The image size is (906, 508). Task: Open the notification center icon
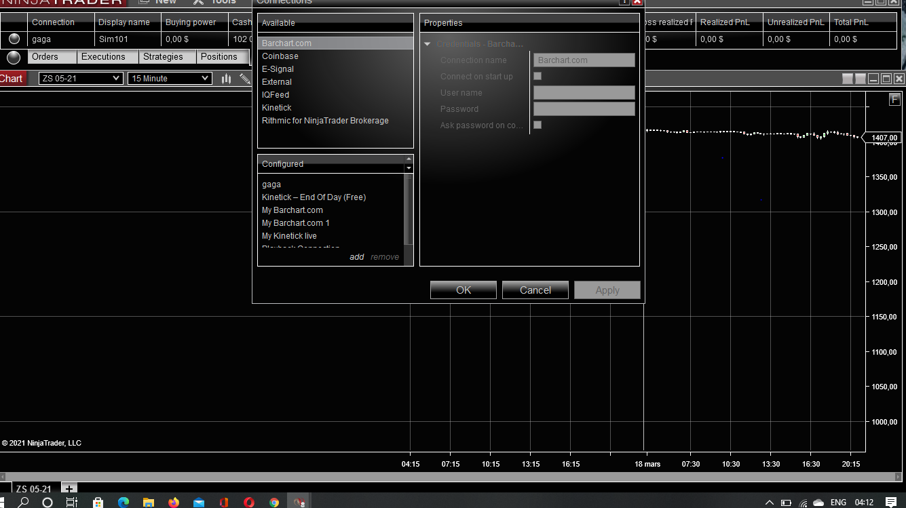coord(891,503)
